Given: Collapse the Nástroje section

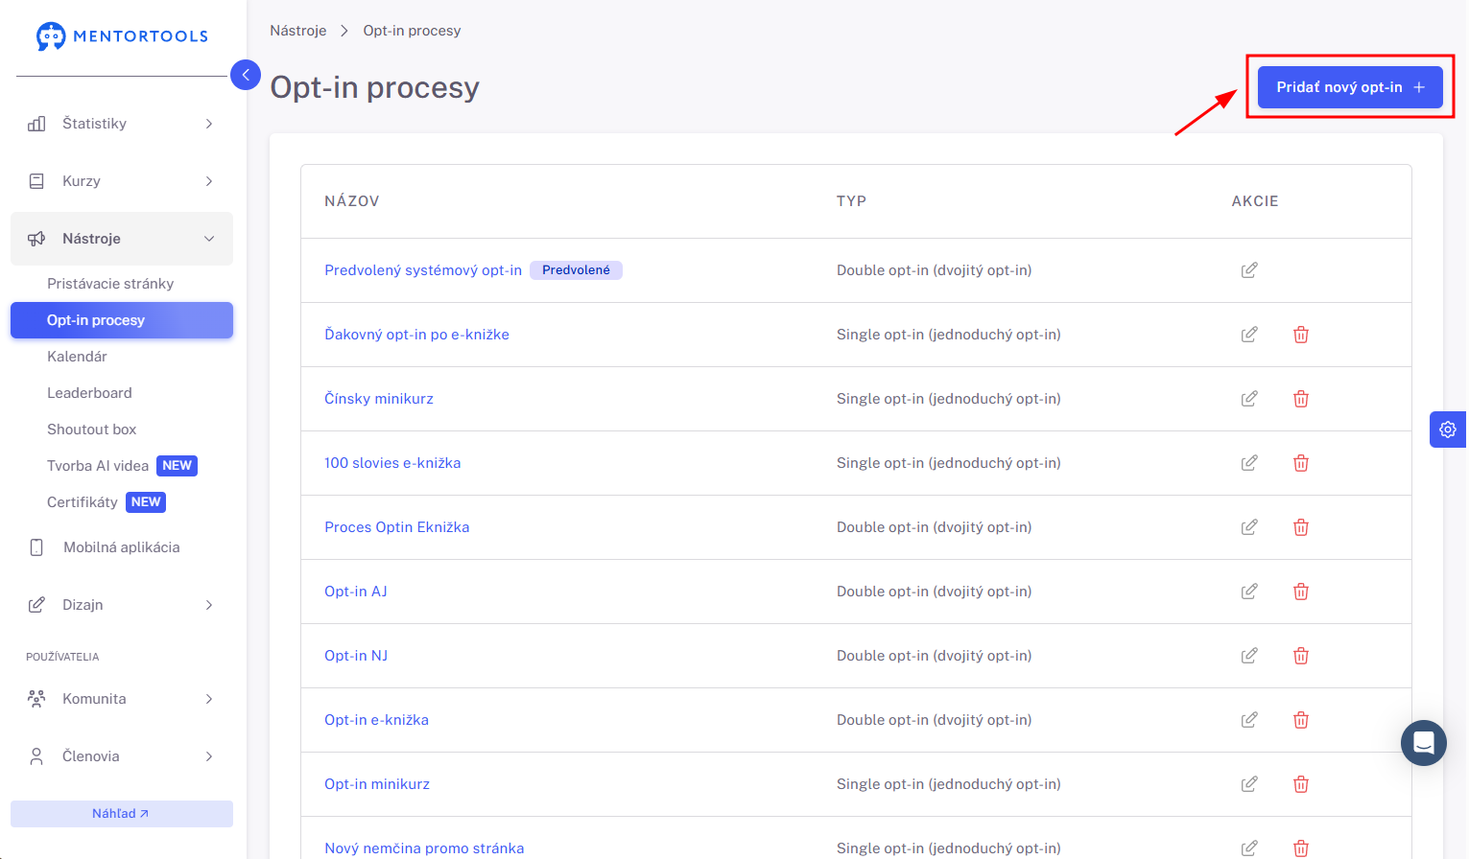Looking at the screenshot, I should coord(122,239).
